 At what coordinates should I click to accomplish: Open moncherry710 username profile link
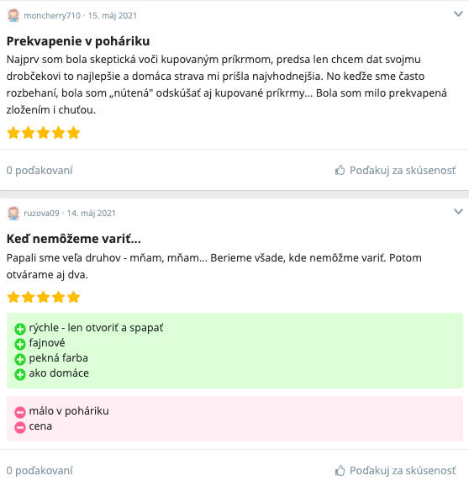(x=52, y=16)
